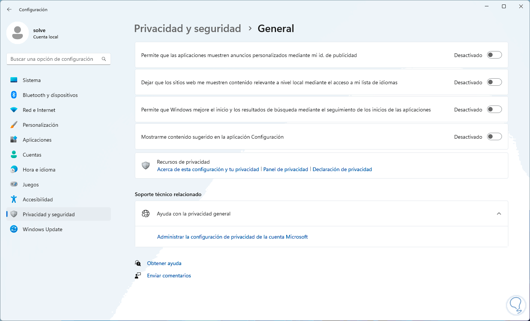The width and height of the screenshot is (530, 321).
Task: Select Hora e idioma in sidebar
Action: 39,170
